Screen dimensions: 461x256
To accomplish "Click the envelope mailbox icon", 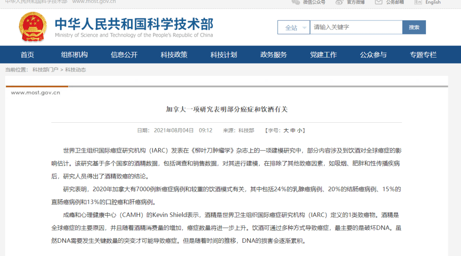I will (x=378, y=2).
